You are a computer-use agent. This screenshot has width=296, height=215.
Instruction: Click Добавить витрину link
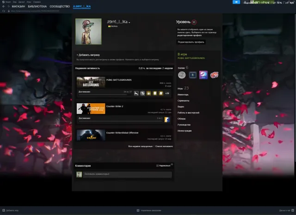click(x=88, y=55)
